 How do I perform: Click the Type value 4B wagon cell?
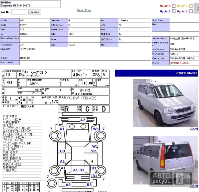84,45
